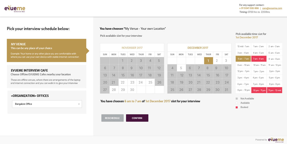Click the EVUEME logo in header
This screenshot has height=144, width=287.
coord(15,9)
